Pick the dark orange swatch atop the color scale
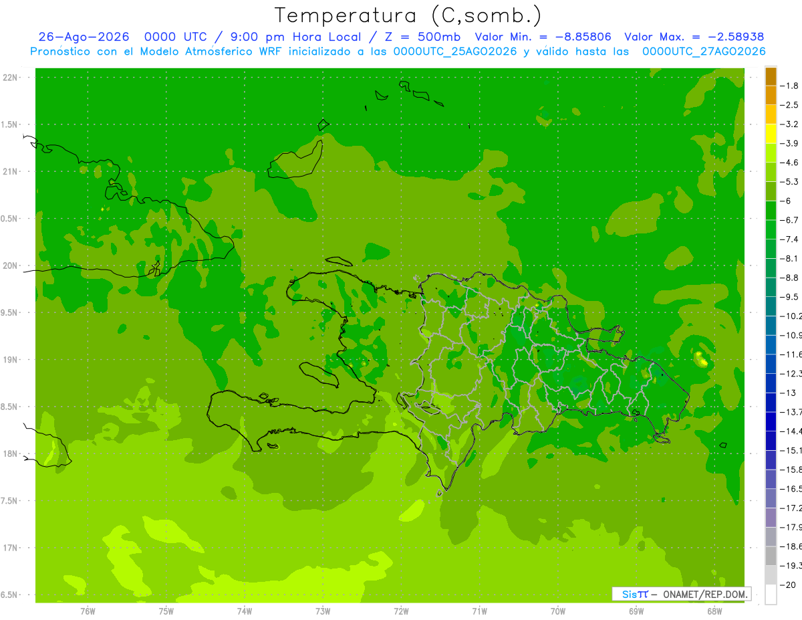This screenshot has width=802, height=620. click(771, 76)
